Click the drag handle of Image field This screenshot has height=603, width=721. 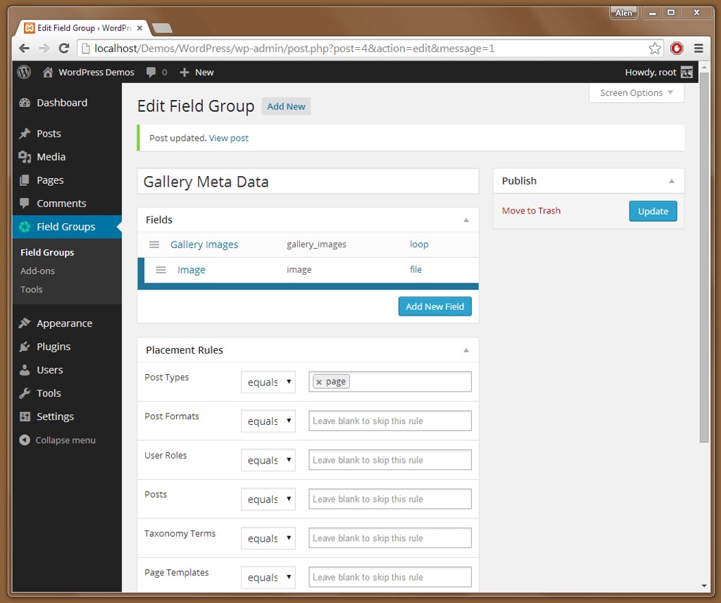[161, 270]
